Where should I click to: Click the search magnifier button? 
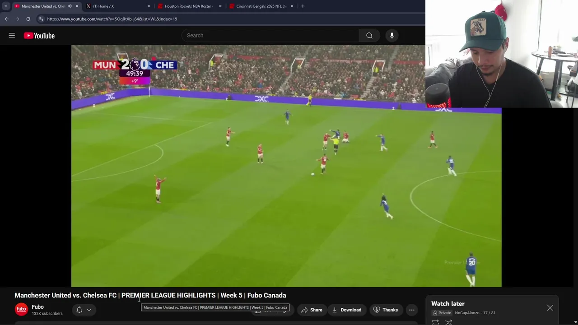pos(369,36)
